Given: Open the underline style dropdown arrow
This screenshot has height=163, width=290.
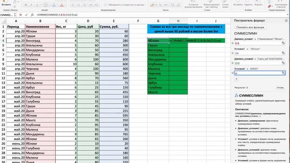Looking at the screenshot, I should click(x=40, y=5).
